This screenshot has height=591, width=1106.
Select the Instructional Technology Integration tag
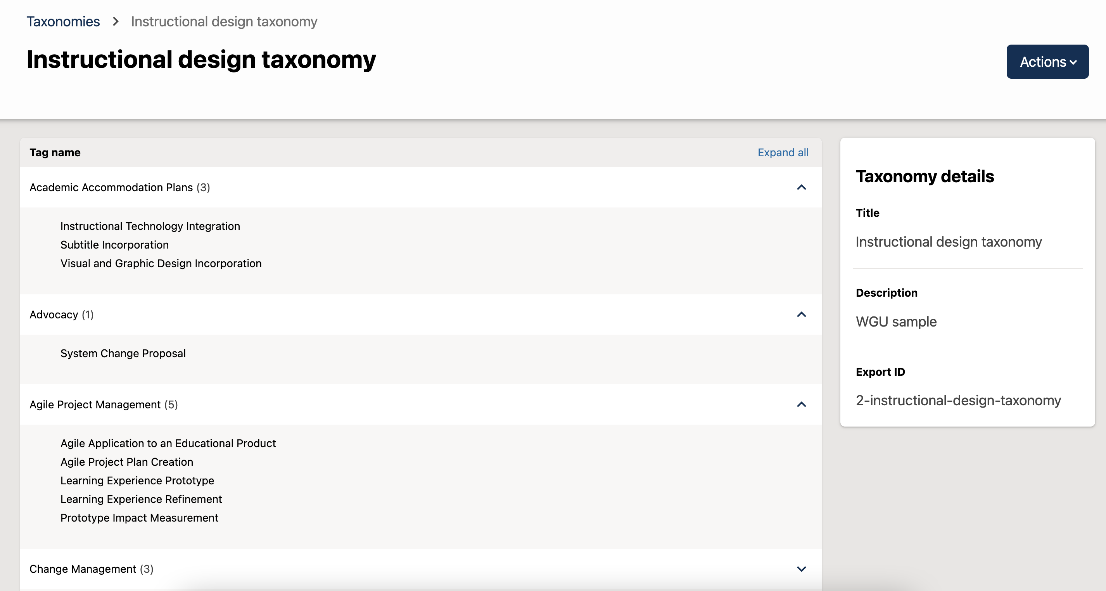150,226
